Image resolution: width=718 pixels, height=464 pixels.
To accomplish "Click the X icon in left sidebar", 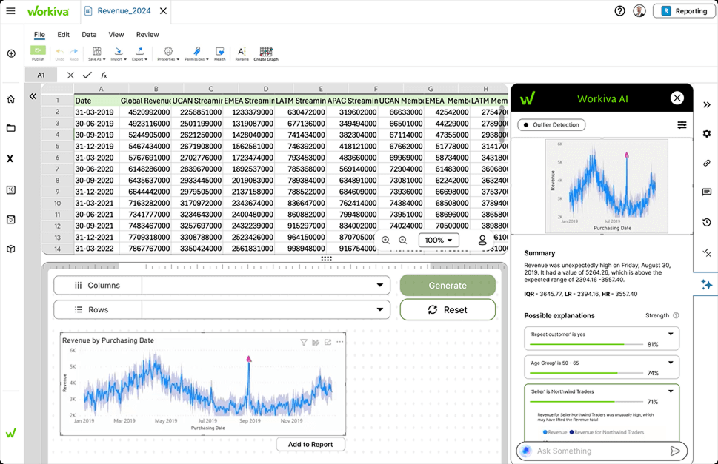I will click(10, 158).
